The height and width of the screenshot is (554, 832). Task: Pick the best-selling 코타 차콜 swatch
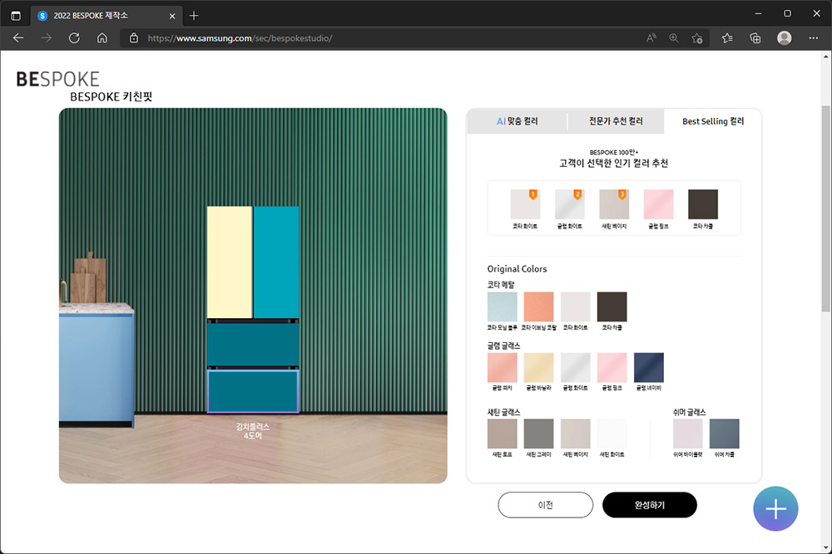703,204
